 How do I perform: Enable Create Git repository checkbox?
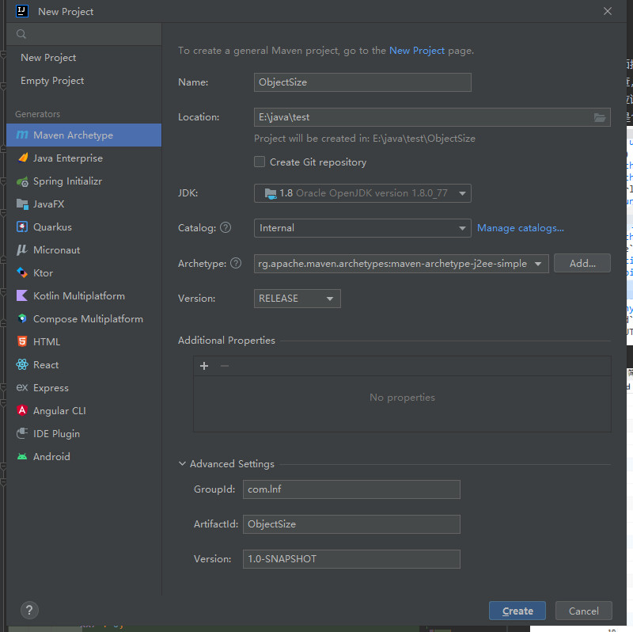click(260, 162)
